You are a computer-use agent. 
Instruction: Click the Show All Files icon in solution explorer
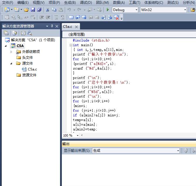14,33
